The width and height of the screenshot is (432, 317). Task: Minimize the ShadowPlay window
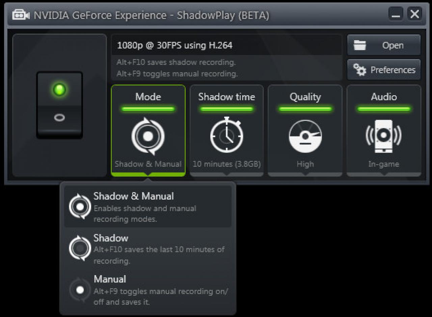pyautogui.click(x=396, y=15)
